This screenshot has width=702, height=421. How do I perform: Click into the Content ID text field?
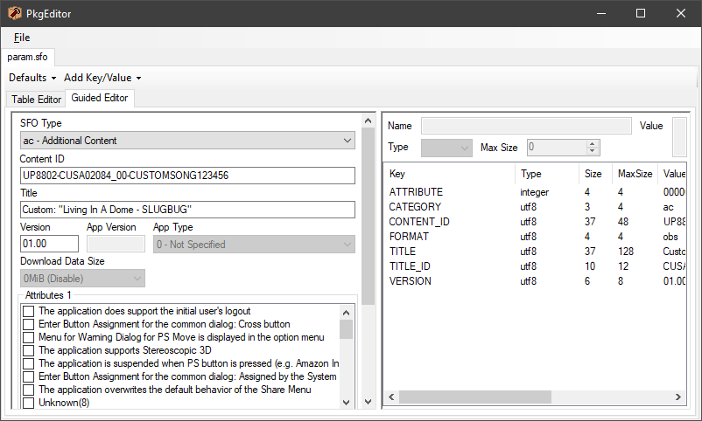[187, 176]
